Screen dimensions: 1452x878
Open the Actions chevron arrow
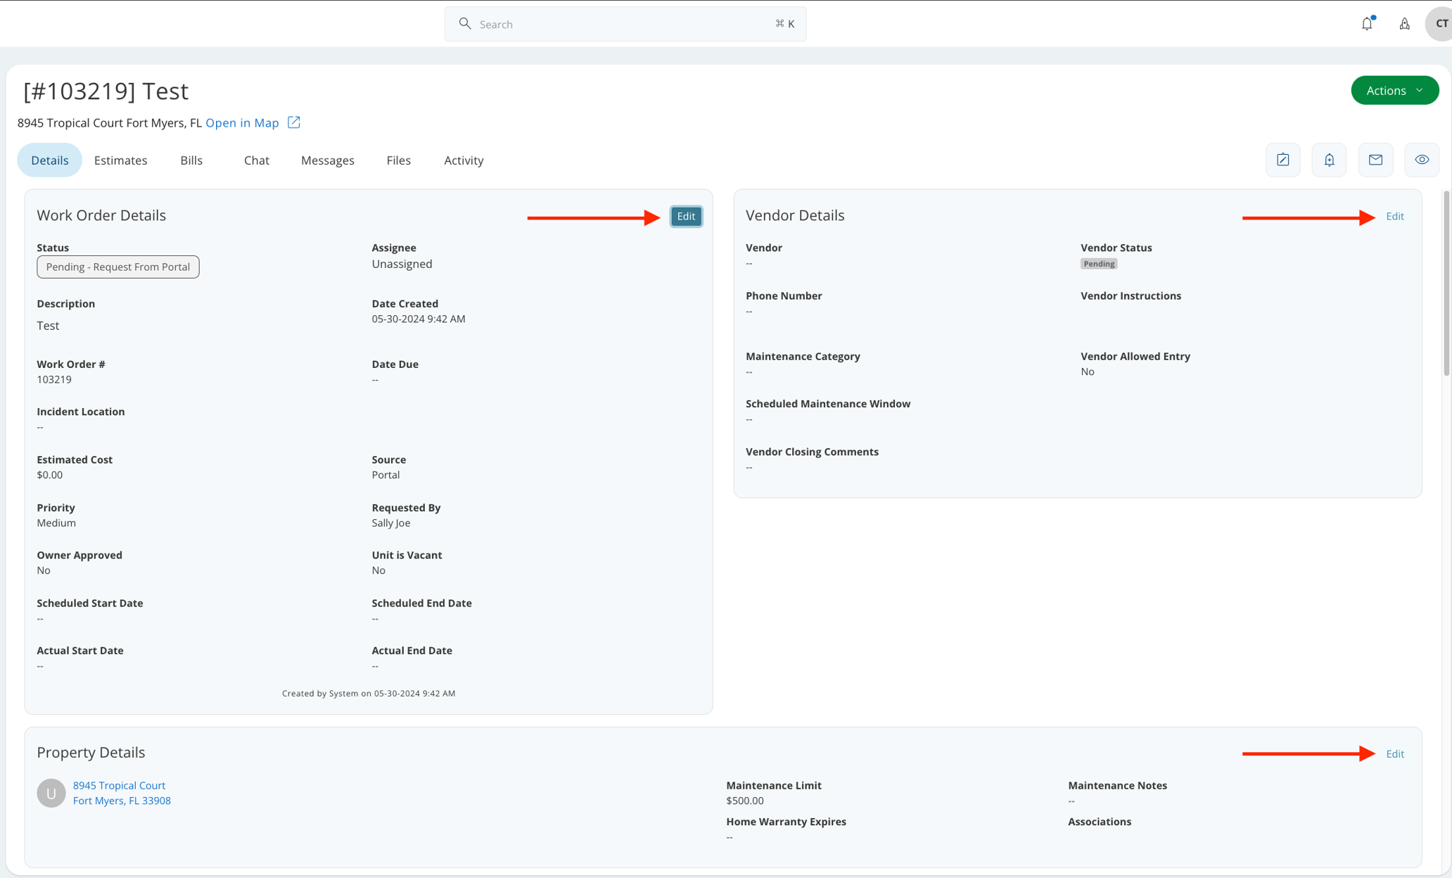[1418, 90]
